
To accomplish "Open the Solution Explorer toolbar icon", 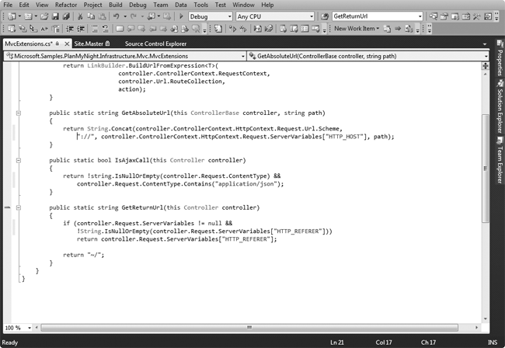I will coord(434,16).
